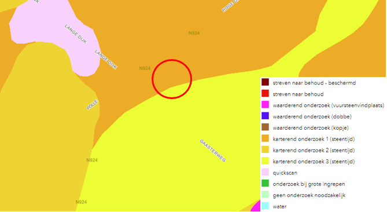Select legend entry 'karterend onderzoek 1 (steentijd)'

coord(314,139)
